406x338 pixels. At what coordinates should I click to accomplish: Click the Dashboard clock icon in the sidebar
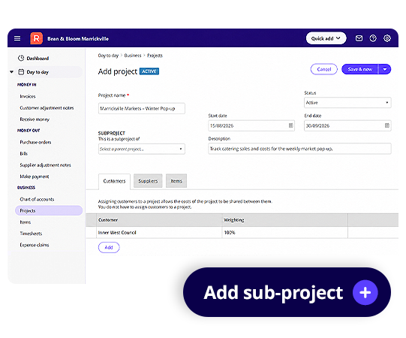tap(21, 58)
